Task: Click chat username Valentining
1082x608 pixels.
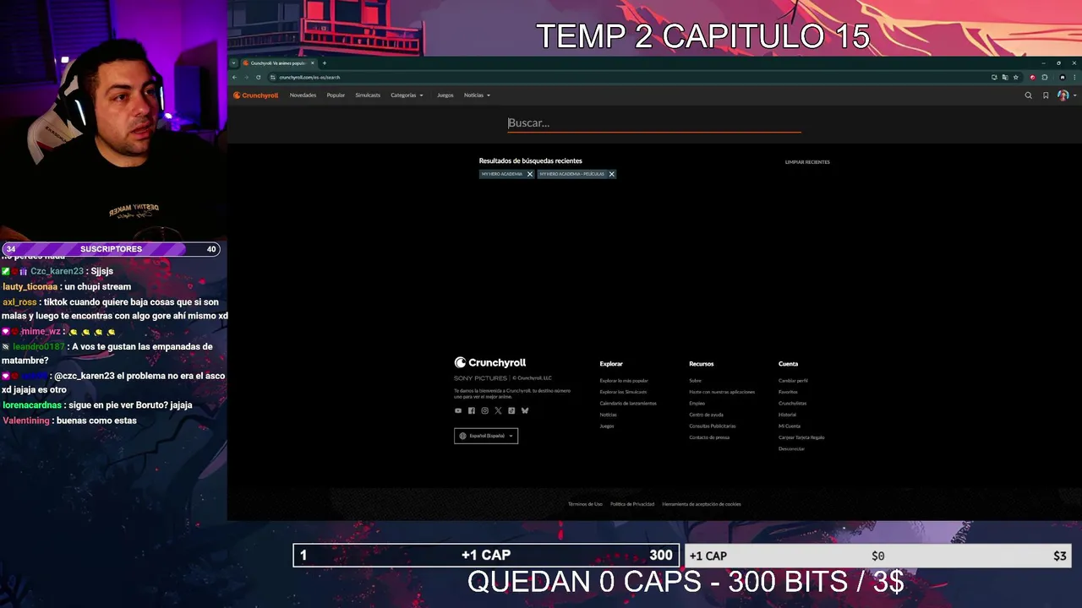Action: coord(26,421)
